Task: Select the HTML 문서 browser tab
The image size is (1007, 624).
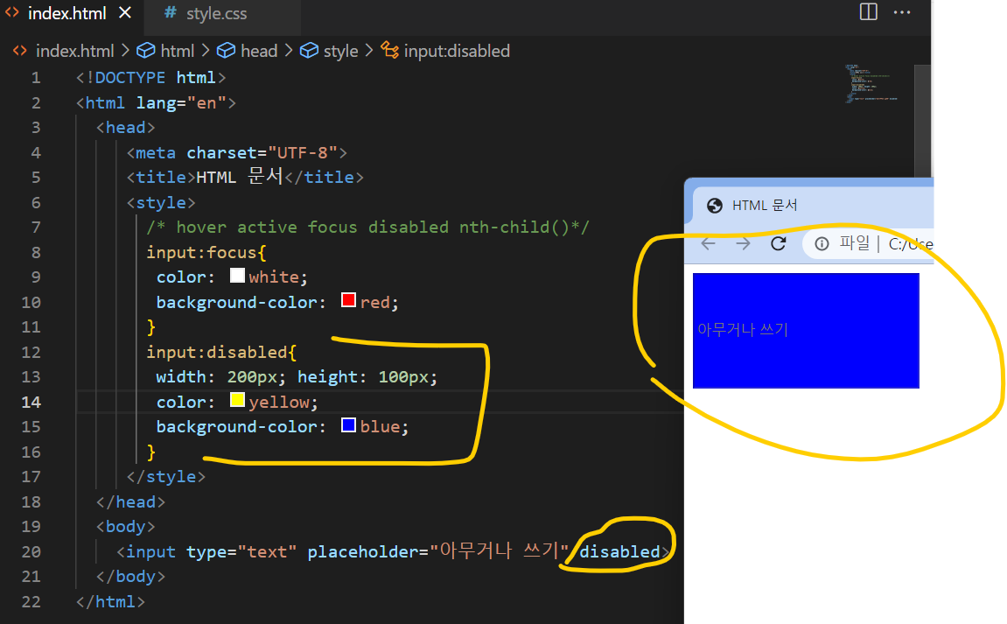Action: [814, 205]
